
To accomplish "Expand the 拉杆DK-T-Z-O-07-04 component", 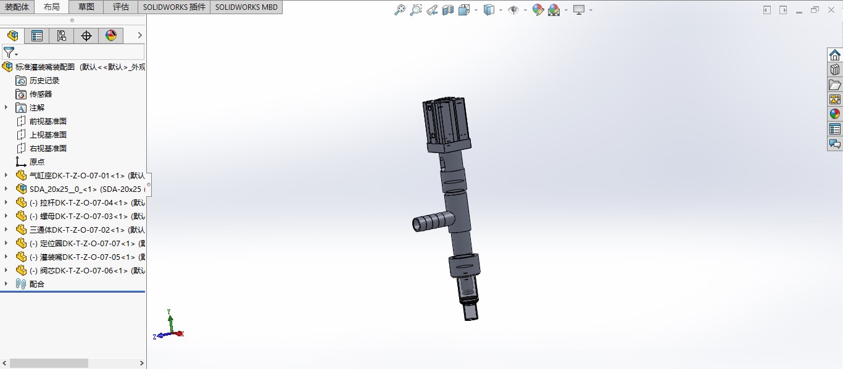I will [x=6, y=202].
